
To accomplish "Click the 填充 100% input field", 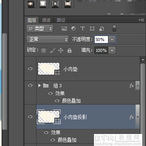I will [101, 50].
